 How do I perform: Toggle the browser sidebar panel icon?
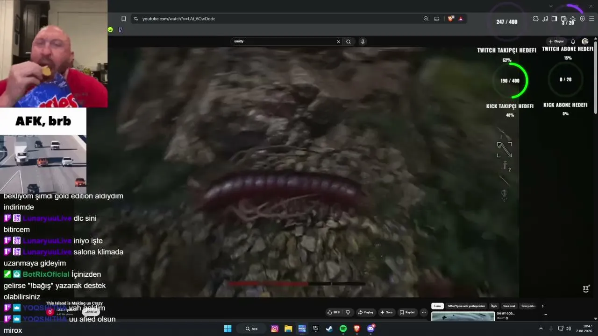point(554,19)
